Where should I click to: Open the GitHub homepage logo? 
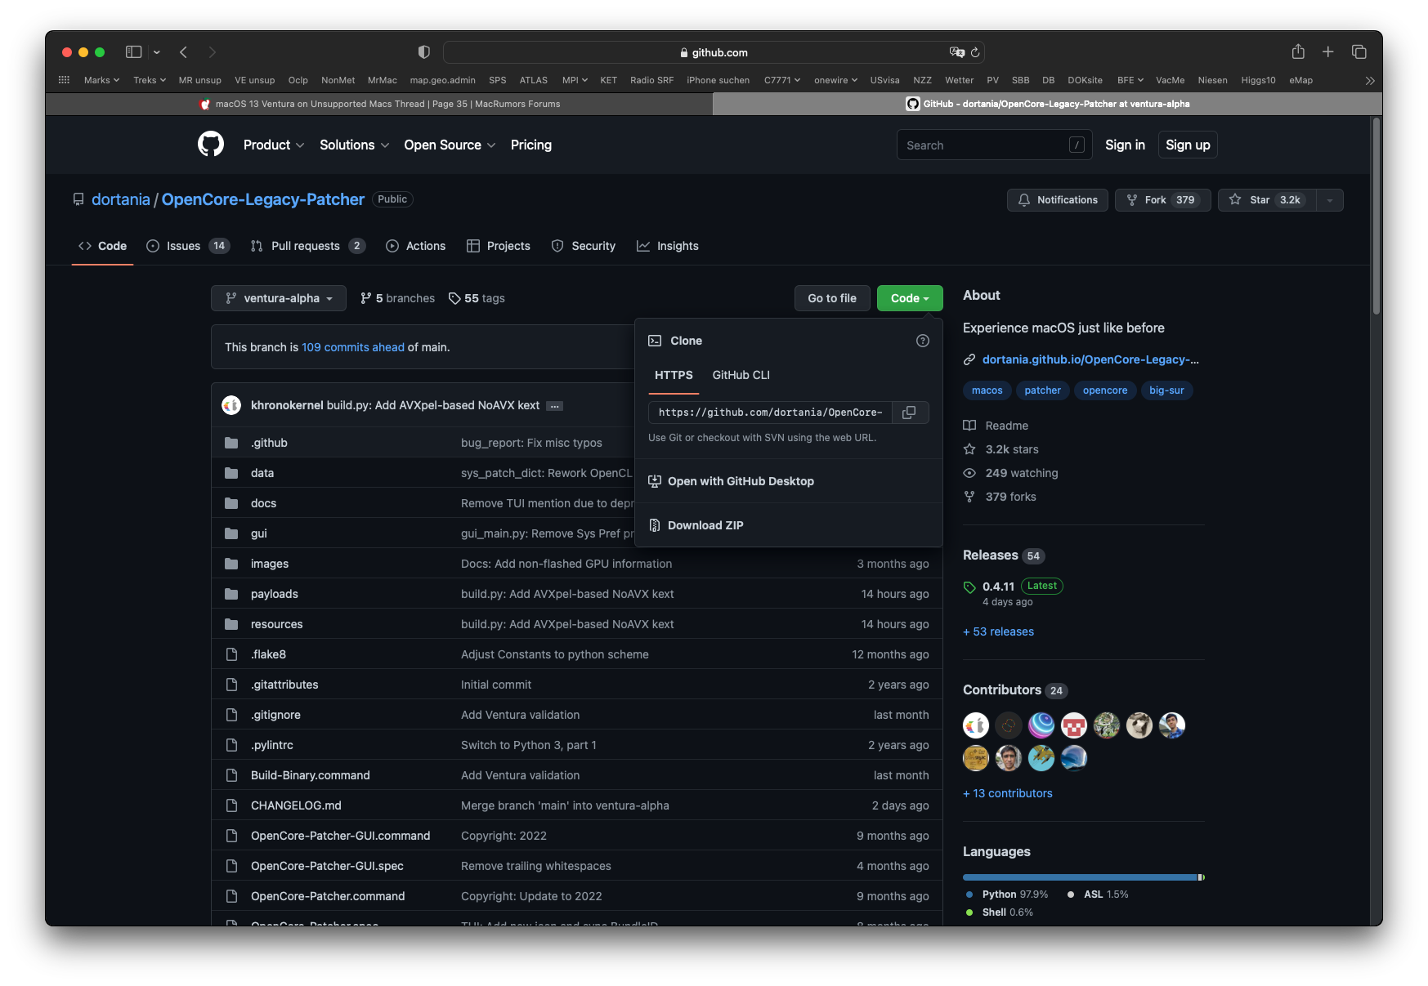pos(211,145)
